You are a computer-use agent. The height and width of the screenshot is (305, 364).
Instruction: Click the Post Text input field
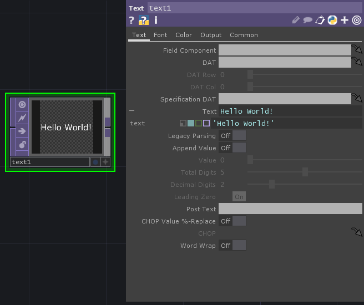coord(290,209)
